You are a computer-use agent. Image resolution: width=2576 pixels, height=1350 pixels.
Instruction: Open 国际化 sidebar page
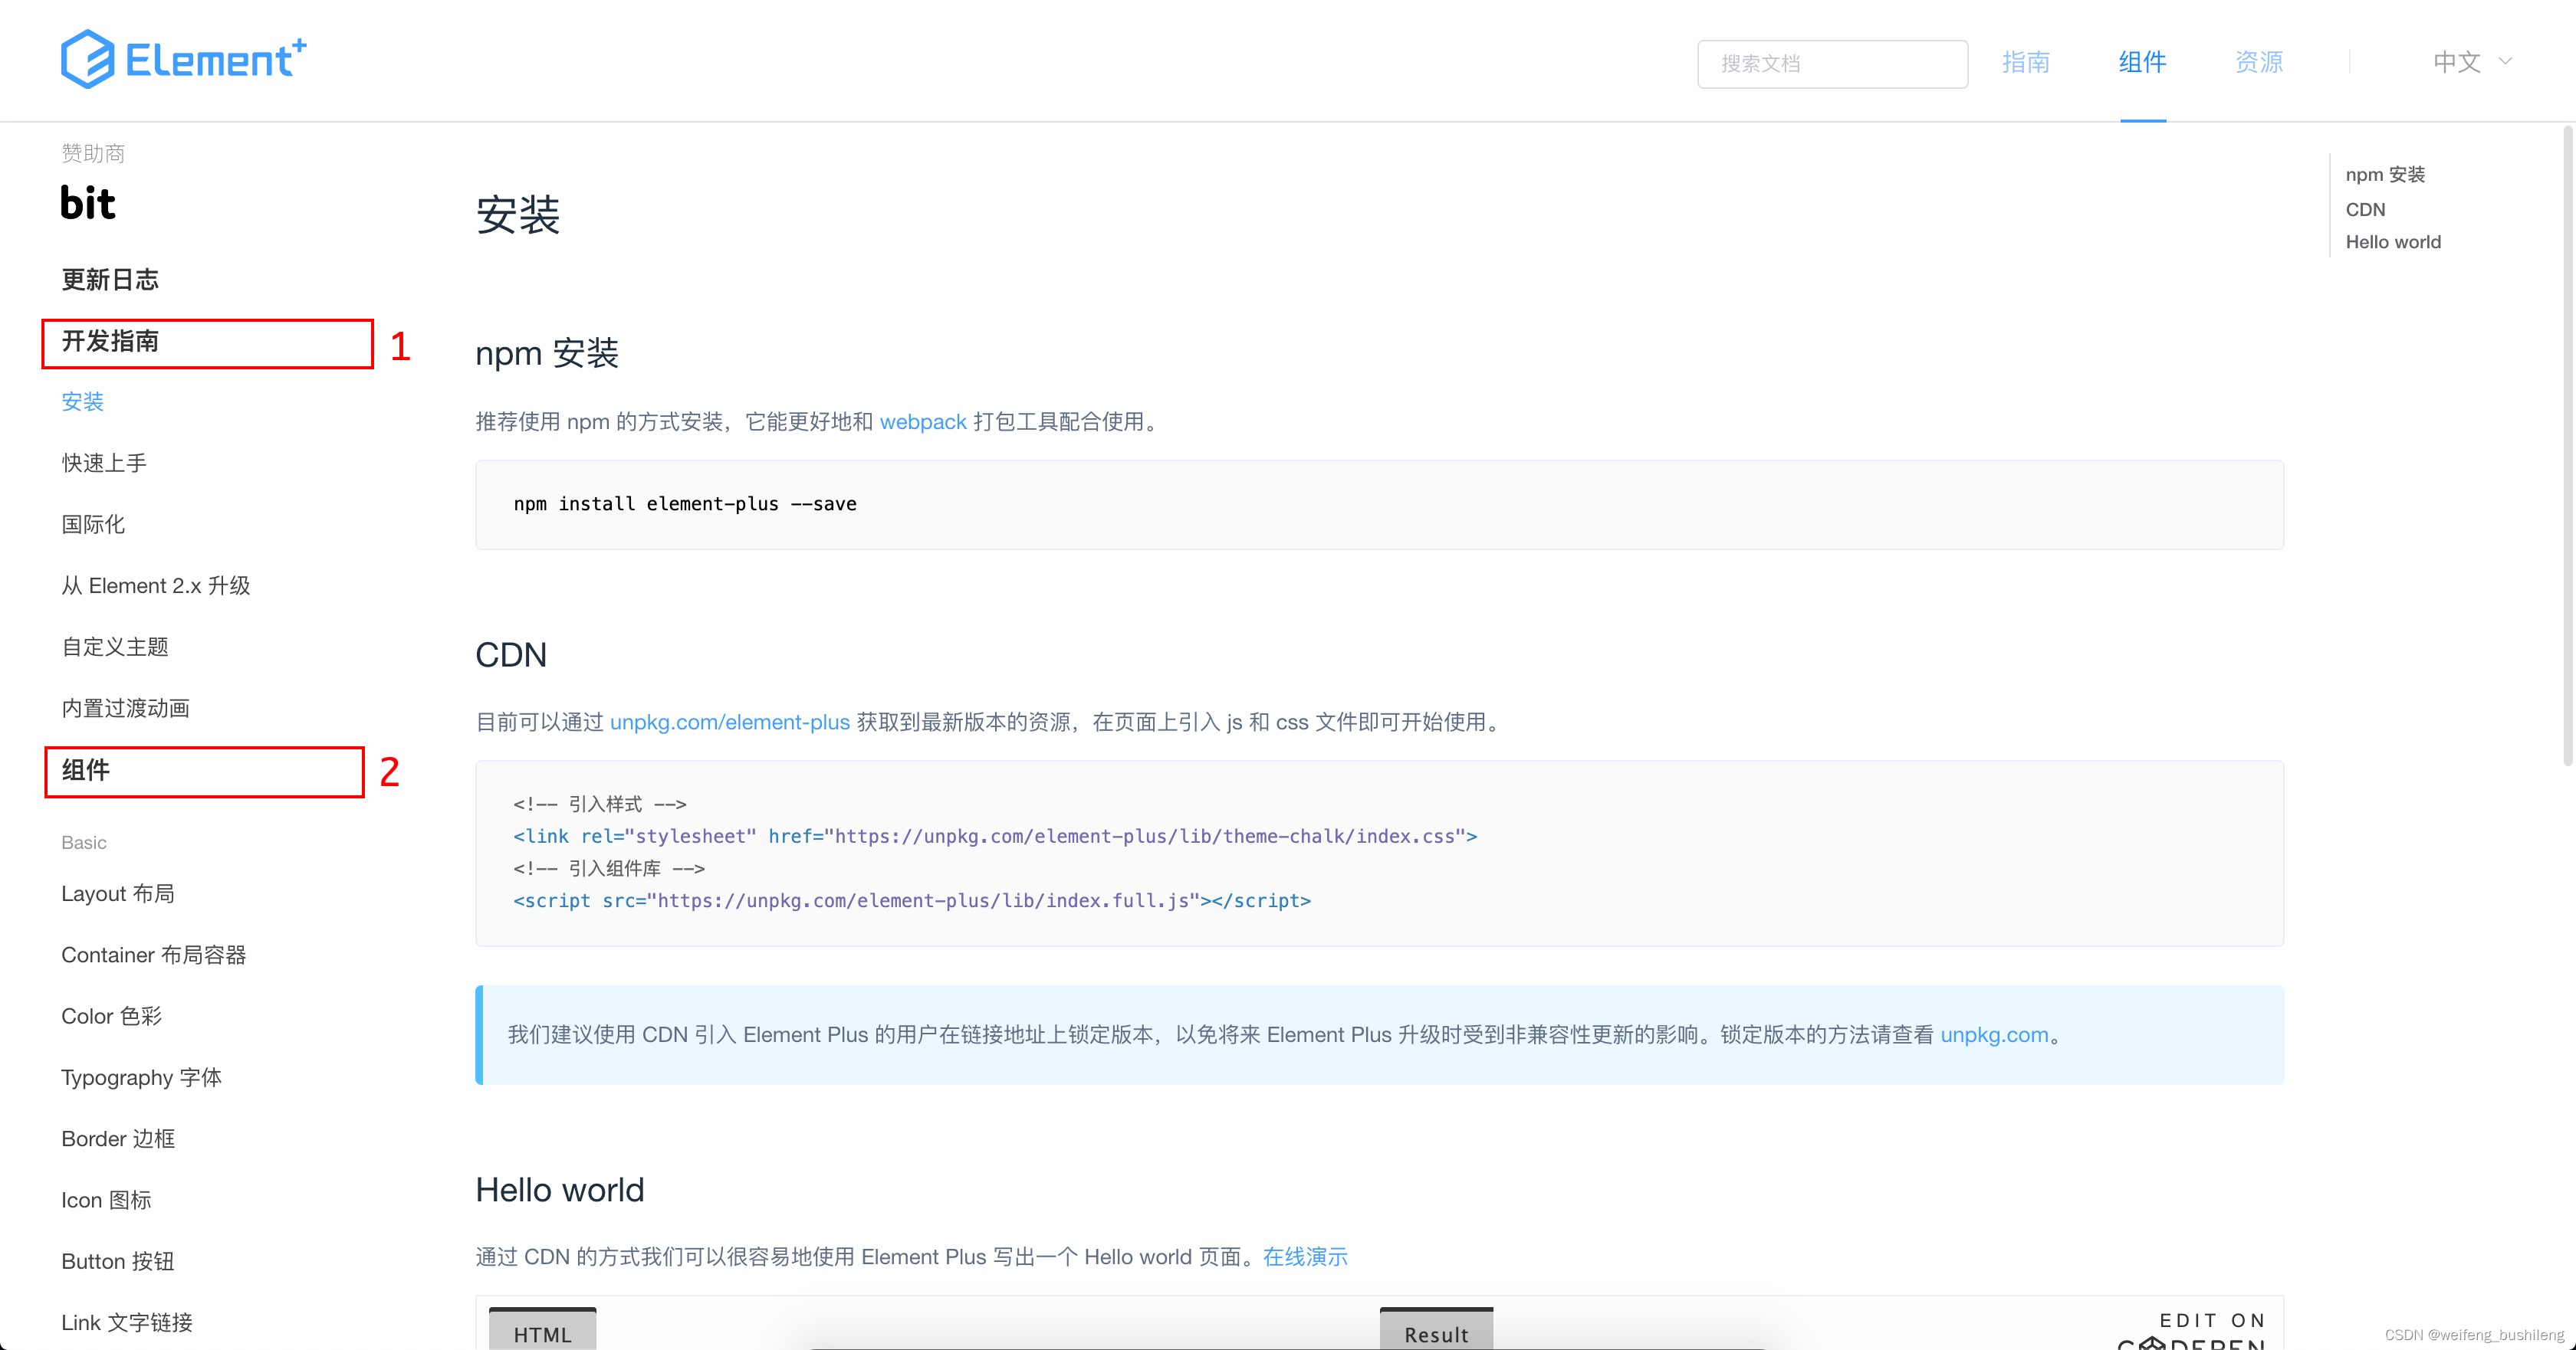93,525
